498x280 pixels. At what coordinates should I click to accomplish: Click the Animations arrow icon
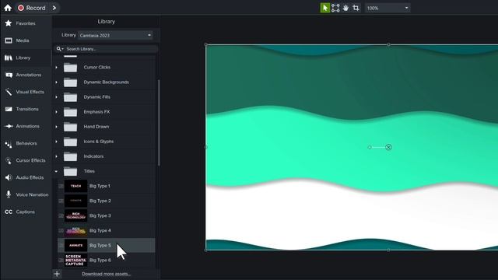pos(9,126)
